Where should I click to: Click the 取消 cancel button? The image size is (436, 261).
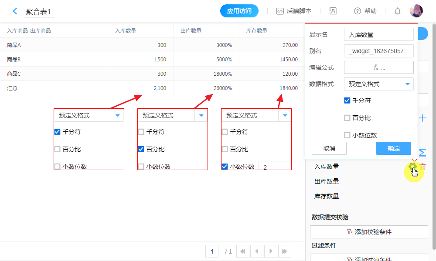click(329, 148)
